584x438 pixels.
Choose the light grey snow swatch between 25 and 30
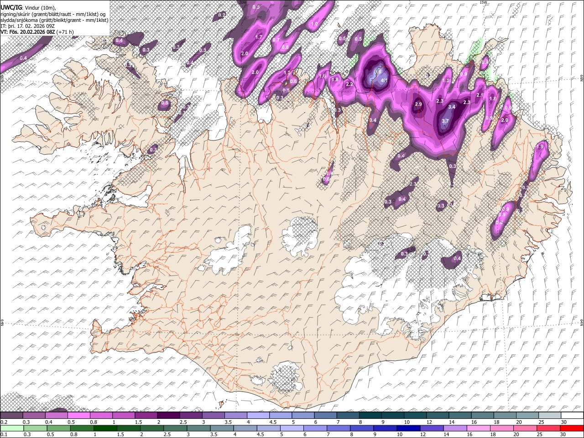pos(549,416)
